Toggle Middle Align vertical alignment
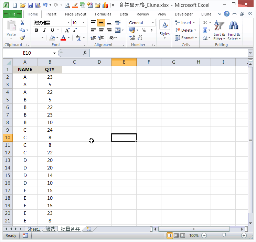The image size is (256, 242). point(101,23)
